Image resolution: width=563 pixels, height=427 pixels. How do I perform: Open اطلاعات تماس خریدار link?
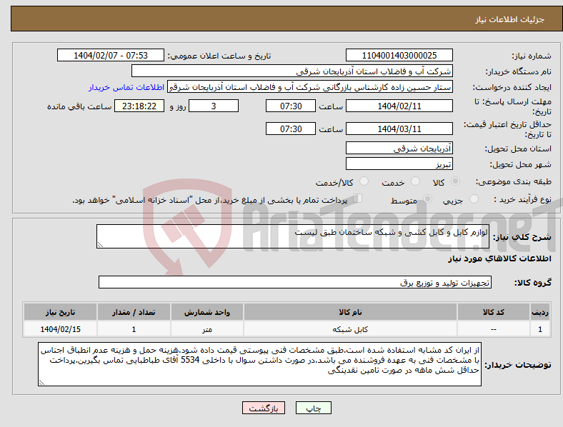click(x=126, y=87)
